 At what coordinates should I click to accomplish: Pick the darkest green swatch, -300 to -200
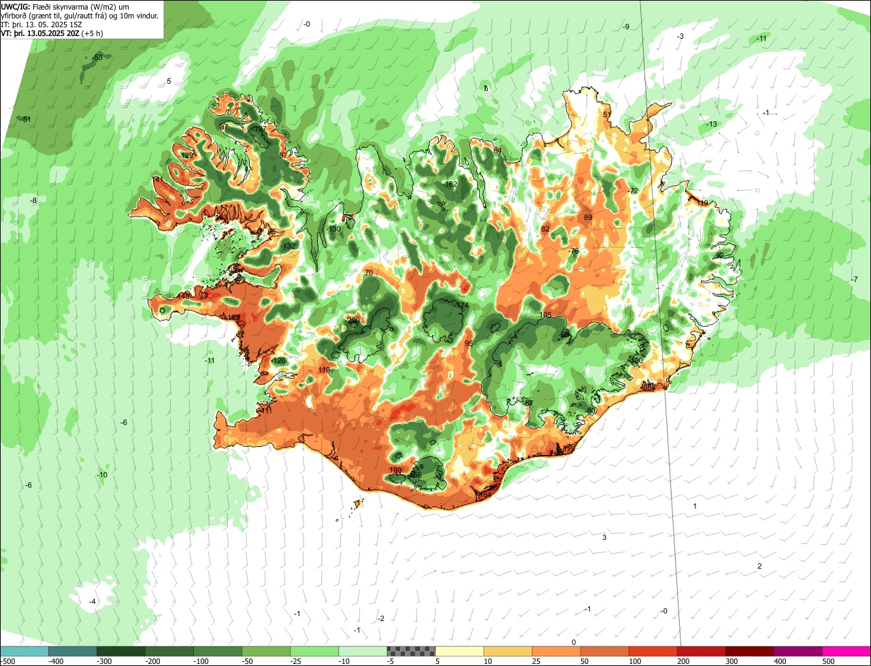click(x=121, y=651)
